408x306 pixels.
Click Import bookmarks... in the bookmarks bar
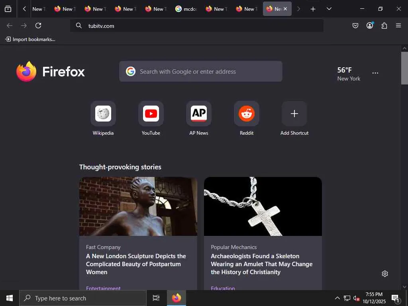pos(30,39)
